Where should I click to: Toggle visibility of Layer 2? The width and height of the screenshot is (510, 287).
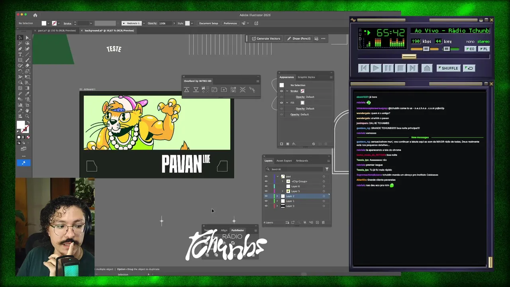tap(266, 196)
